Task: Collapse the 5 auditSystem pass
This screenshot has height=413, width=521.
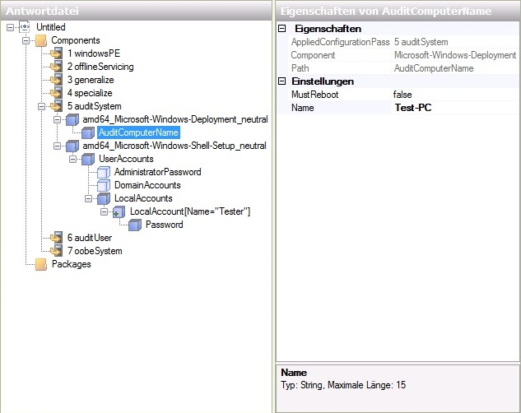Action: click(x=41, y=106)
